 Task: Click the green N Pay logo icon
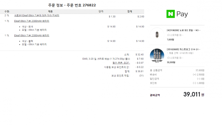[170, 14]
